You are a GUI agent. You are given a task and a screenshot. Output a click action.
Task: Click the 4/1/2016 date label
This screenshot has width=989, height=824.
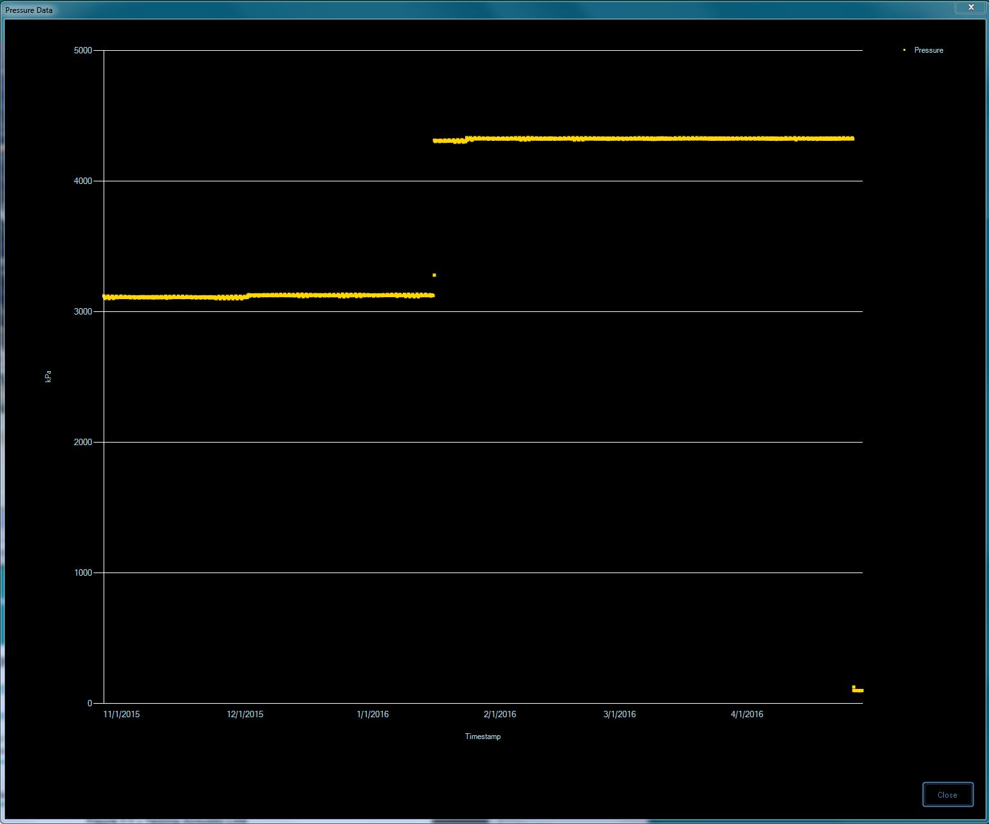[747, 714]
